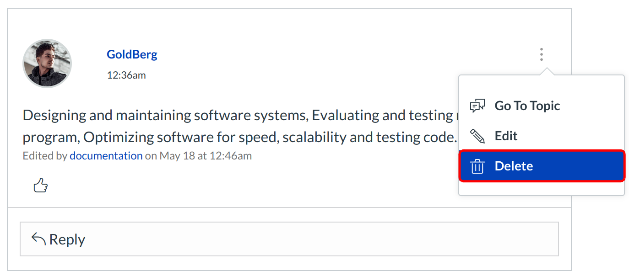Click the pencil Edit icon

click(x=477, y=136)
